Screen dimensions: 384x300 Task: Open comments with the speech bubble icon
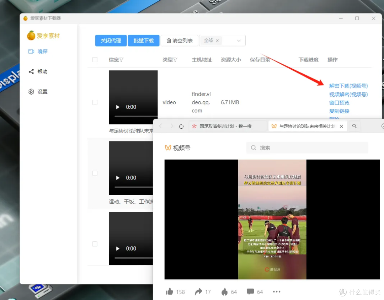[x=250, y=292]
